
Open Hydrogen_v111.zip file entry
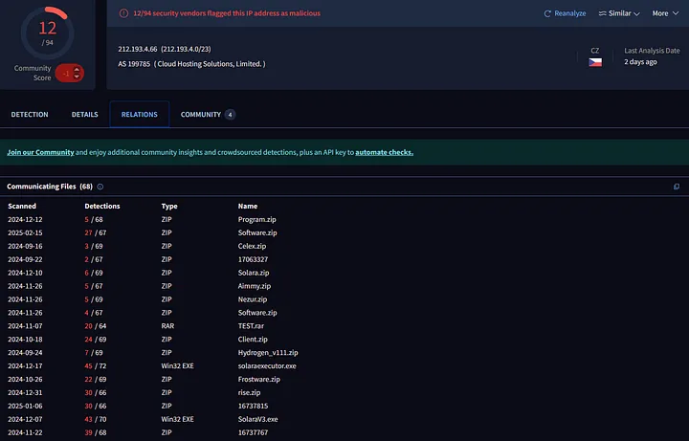[268, 353]
